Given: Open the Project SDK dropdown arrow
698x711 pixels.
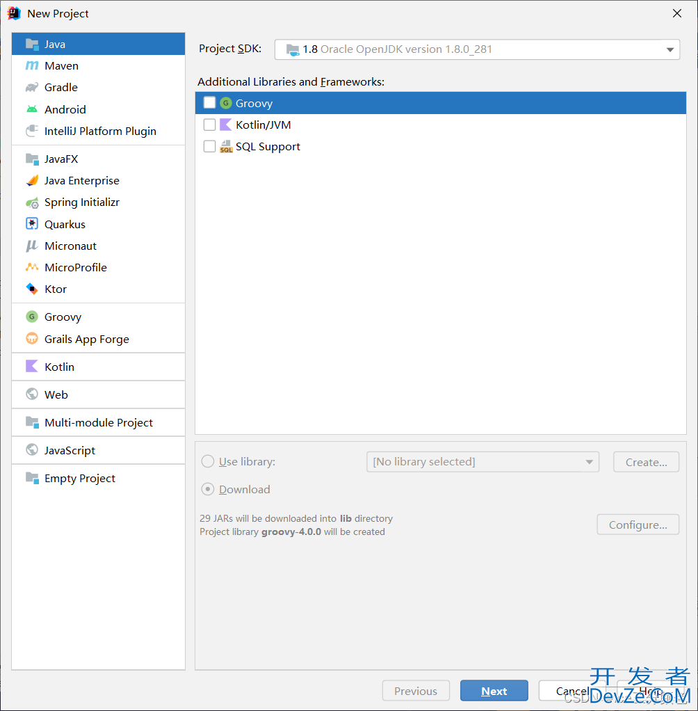Looking at the screenshot, I should click(670, 50).
